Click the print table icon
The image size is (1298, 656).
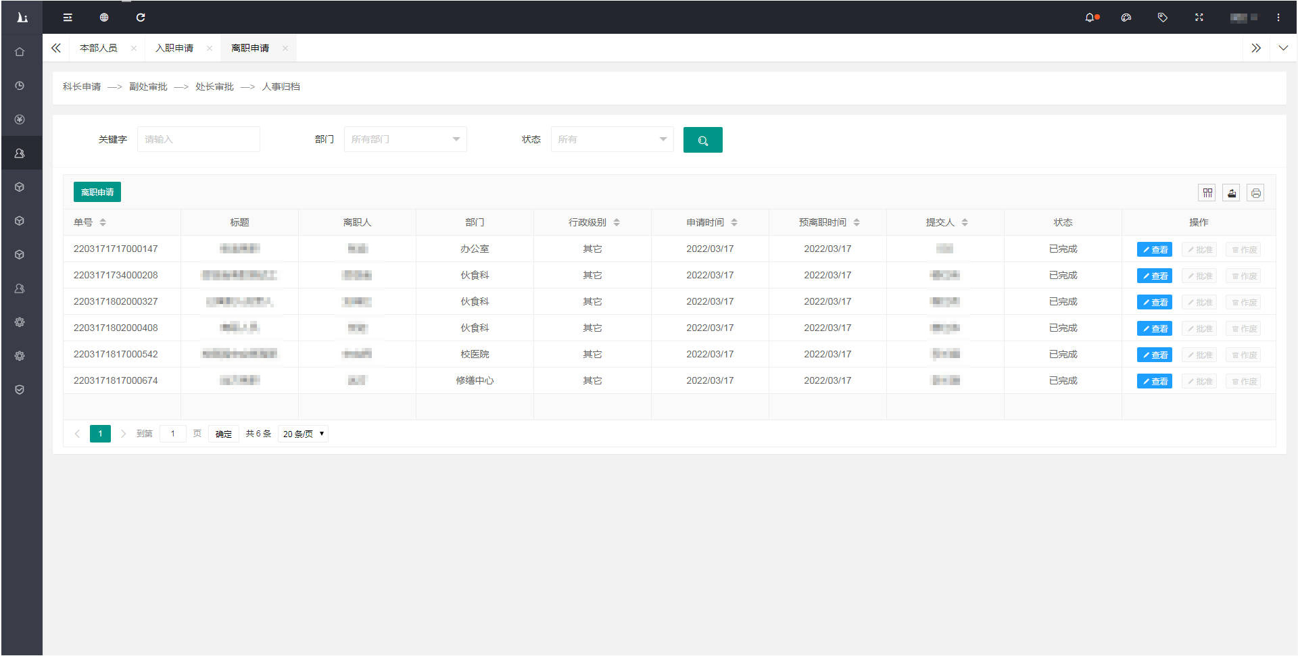[1255, 193]
